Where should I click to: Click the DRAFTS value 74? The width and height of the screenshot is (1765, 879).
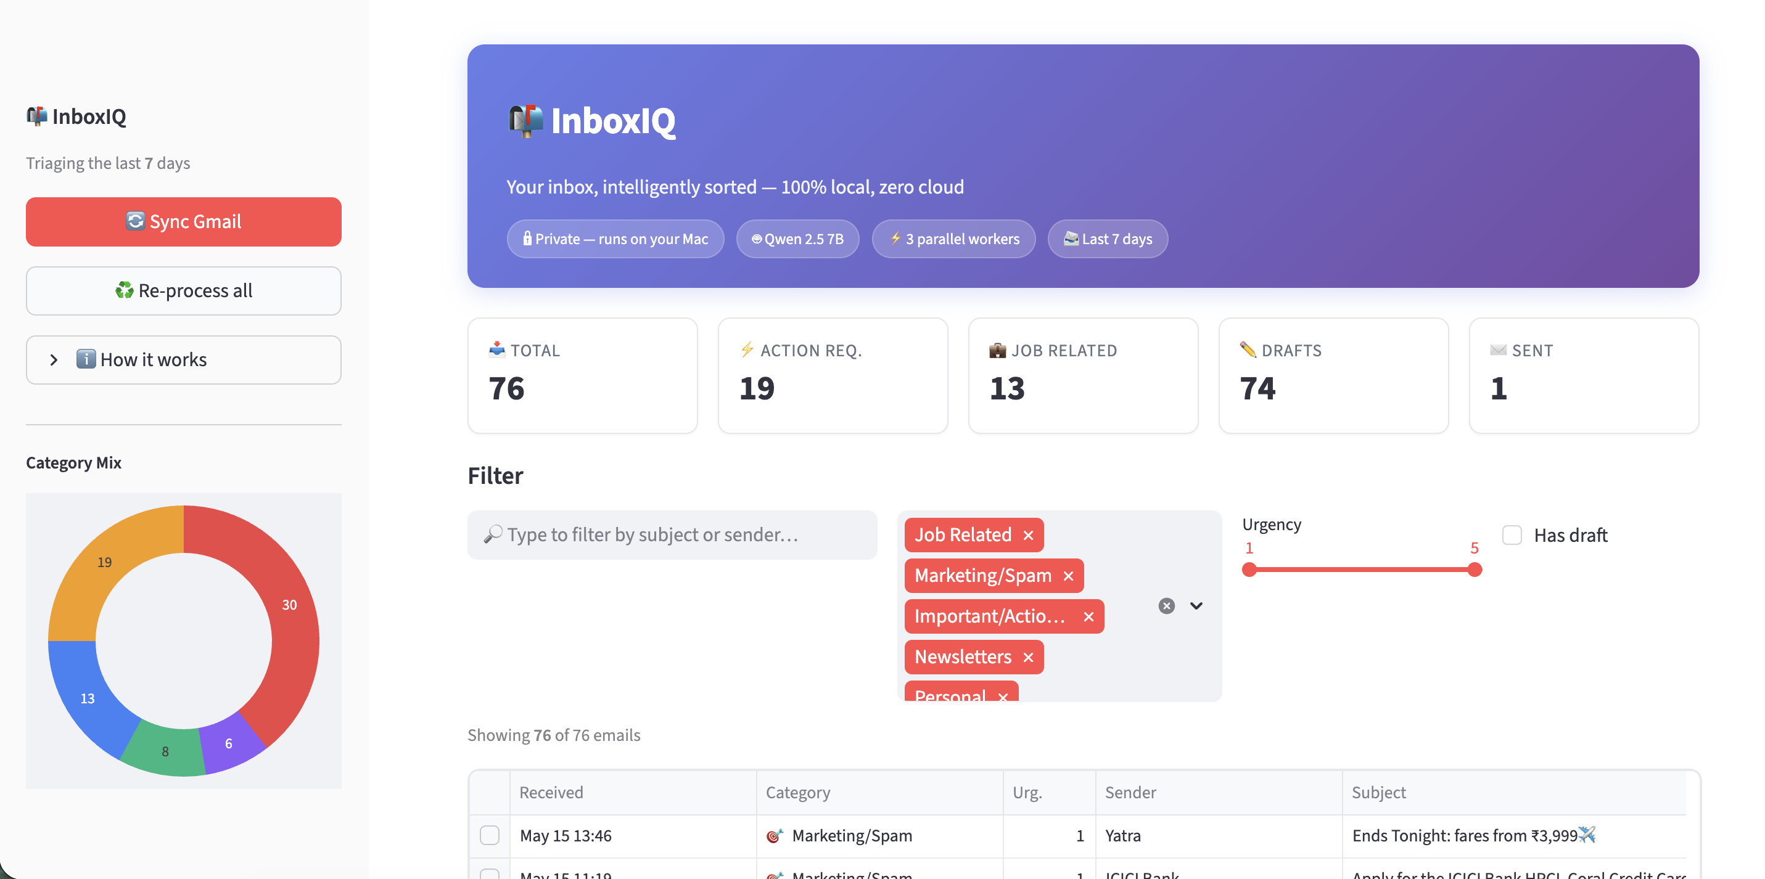(1258, 388)
